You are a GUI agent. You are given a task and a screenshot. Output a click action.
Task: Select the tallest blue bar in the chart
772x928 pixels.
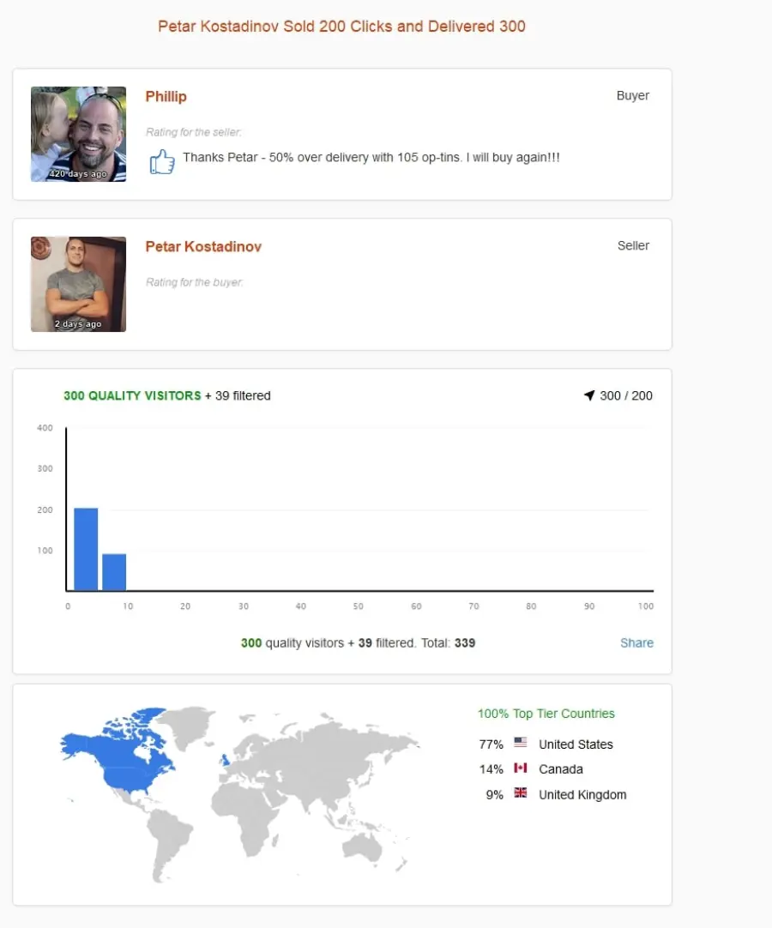click(x=86, y=549)
